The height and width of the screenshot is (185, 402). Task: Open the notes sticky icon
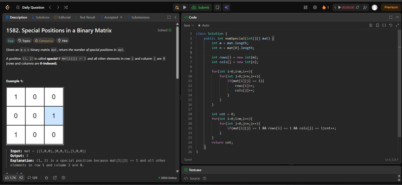tap(218, 7)
